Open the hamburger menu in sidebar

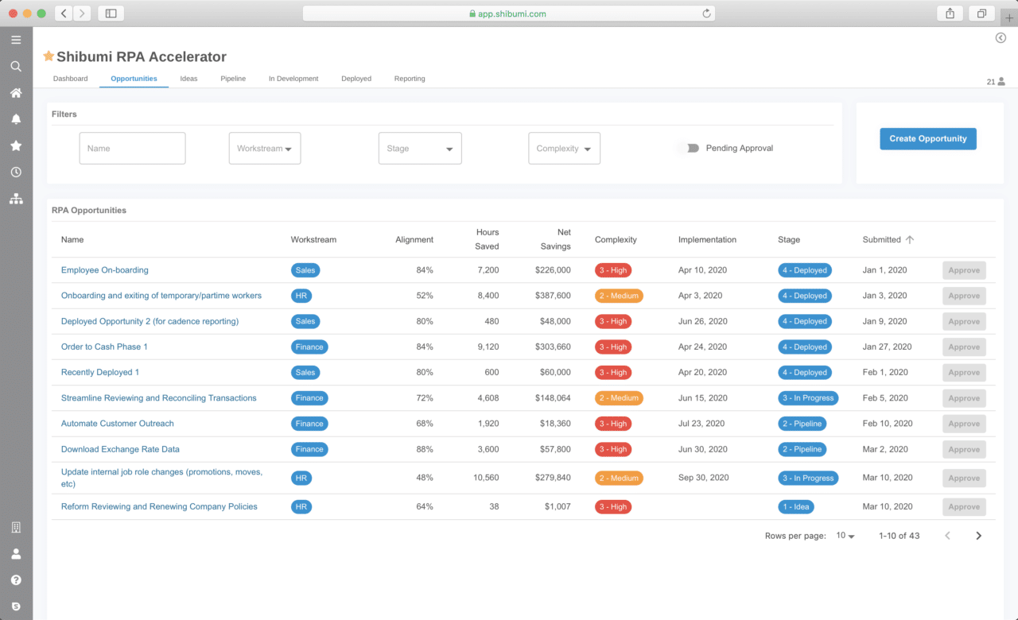click(16, 39)
